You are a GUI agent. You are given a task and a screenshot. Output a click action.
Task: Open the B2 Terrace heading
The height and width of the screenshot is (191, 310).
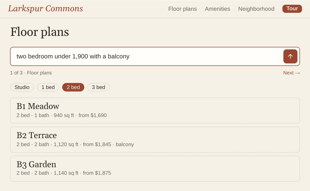point(37,135)
